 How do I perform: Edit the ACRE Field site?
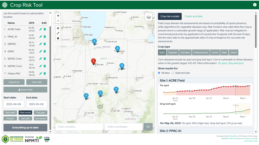point(40,29)
